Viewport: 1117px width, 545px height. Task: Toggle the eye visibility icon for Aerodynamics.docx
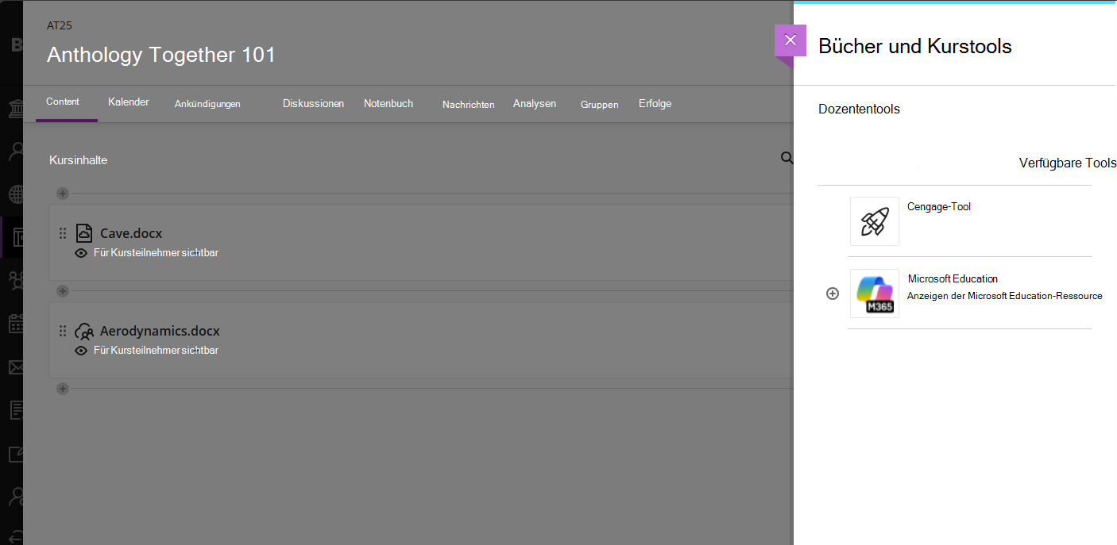point(81,351)
